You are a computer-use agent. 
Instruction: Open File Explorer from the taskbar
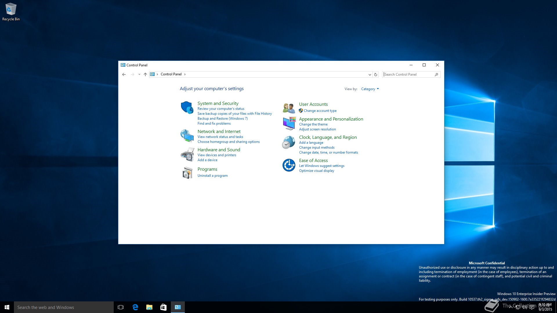(x=149, y=307)
